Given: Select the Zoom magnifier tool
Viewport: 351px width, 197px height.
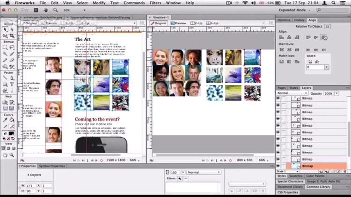Looking at the screenshot, I should (x=11, y=155).
